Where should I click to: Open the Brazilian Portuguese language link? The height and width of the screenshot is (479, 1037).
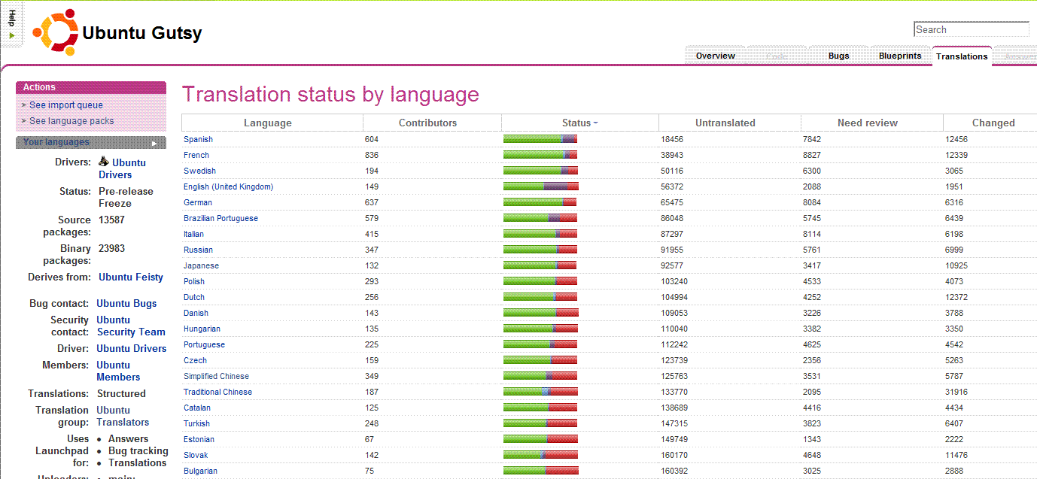[x=220, y=218]
